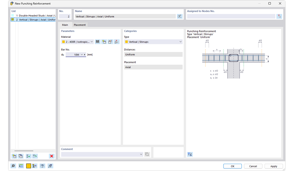Click the Name input field
294x171 pixels.
(x=125, y=17)
